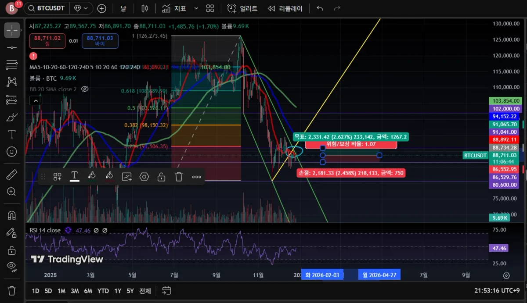Select the 1Y time range

118,291
